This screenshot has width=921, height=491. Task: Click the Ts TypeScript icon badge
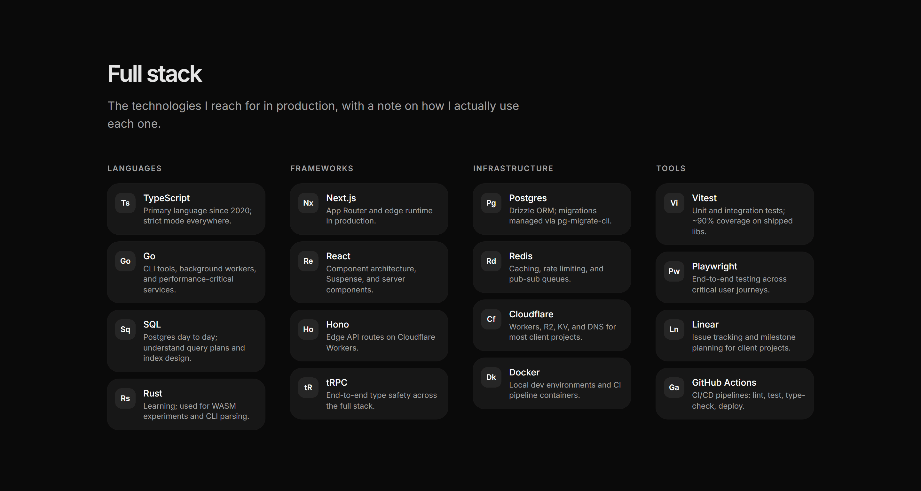coord(125,203)
